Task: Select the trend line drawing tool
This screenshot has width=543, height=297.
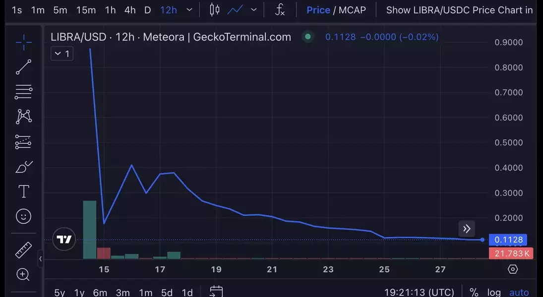Action: (x=23, y=67)
